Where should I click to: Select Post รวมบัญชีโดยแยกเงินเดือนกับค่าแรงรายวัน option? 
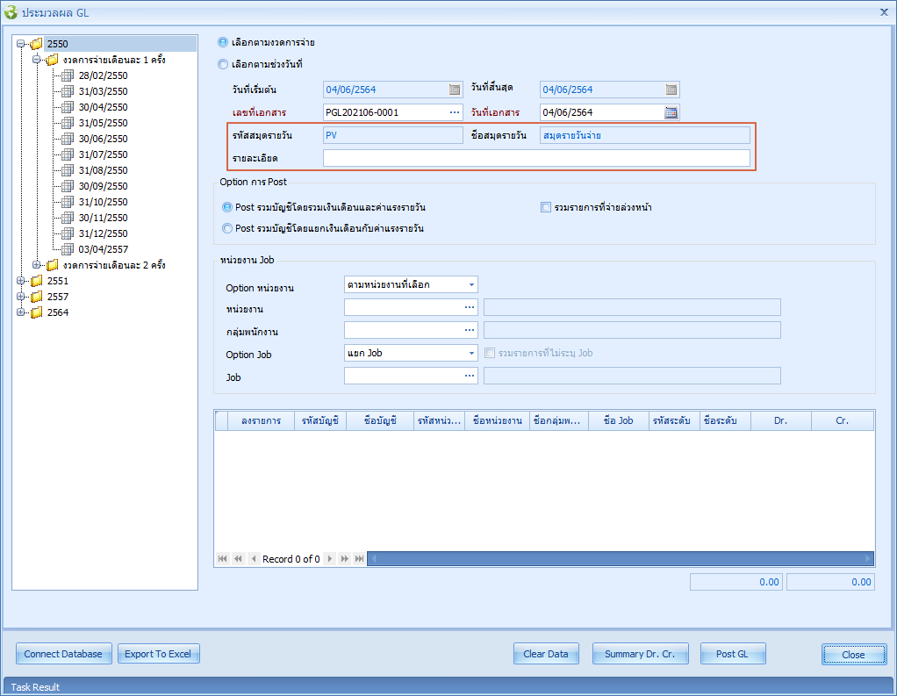(227, 228)
